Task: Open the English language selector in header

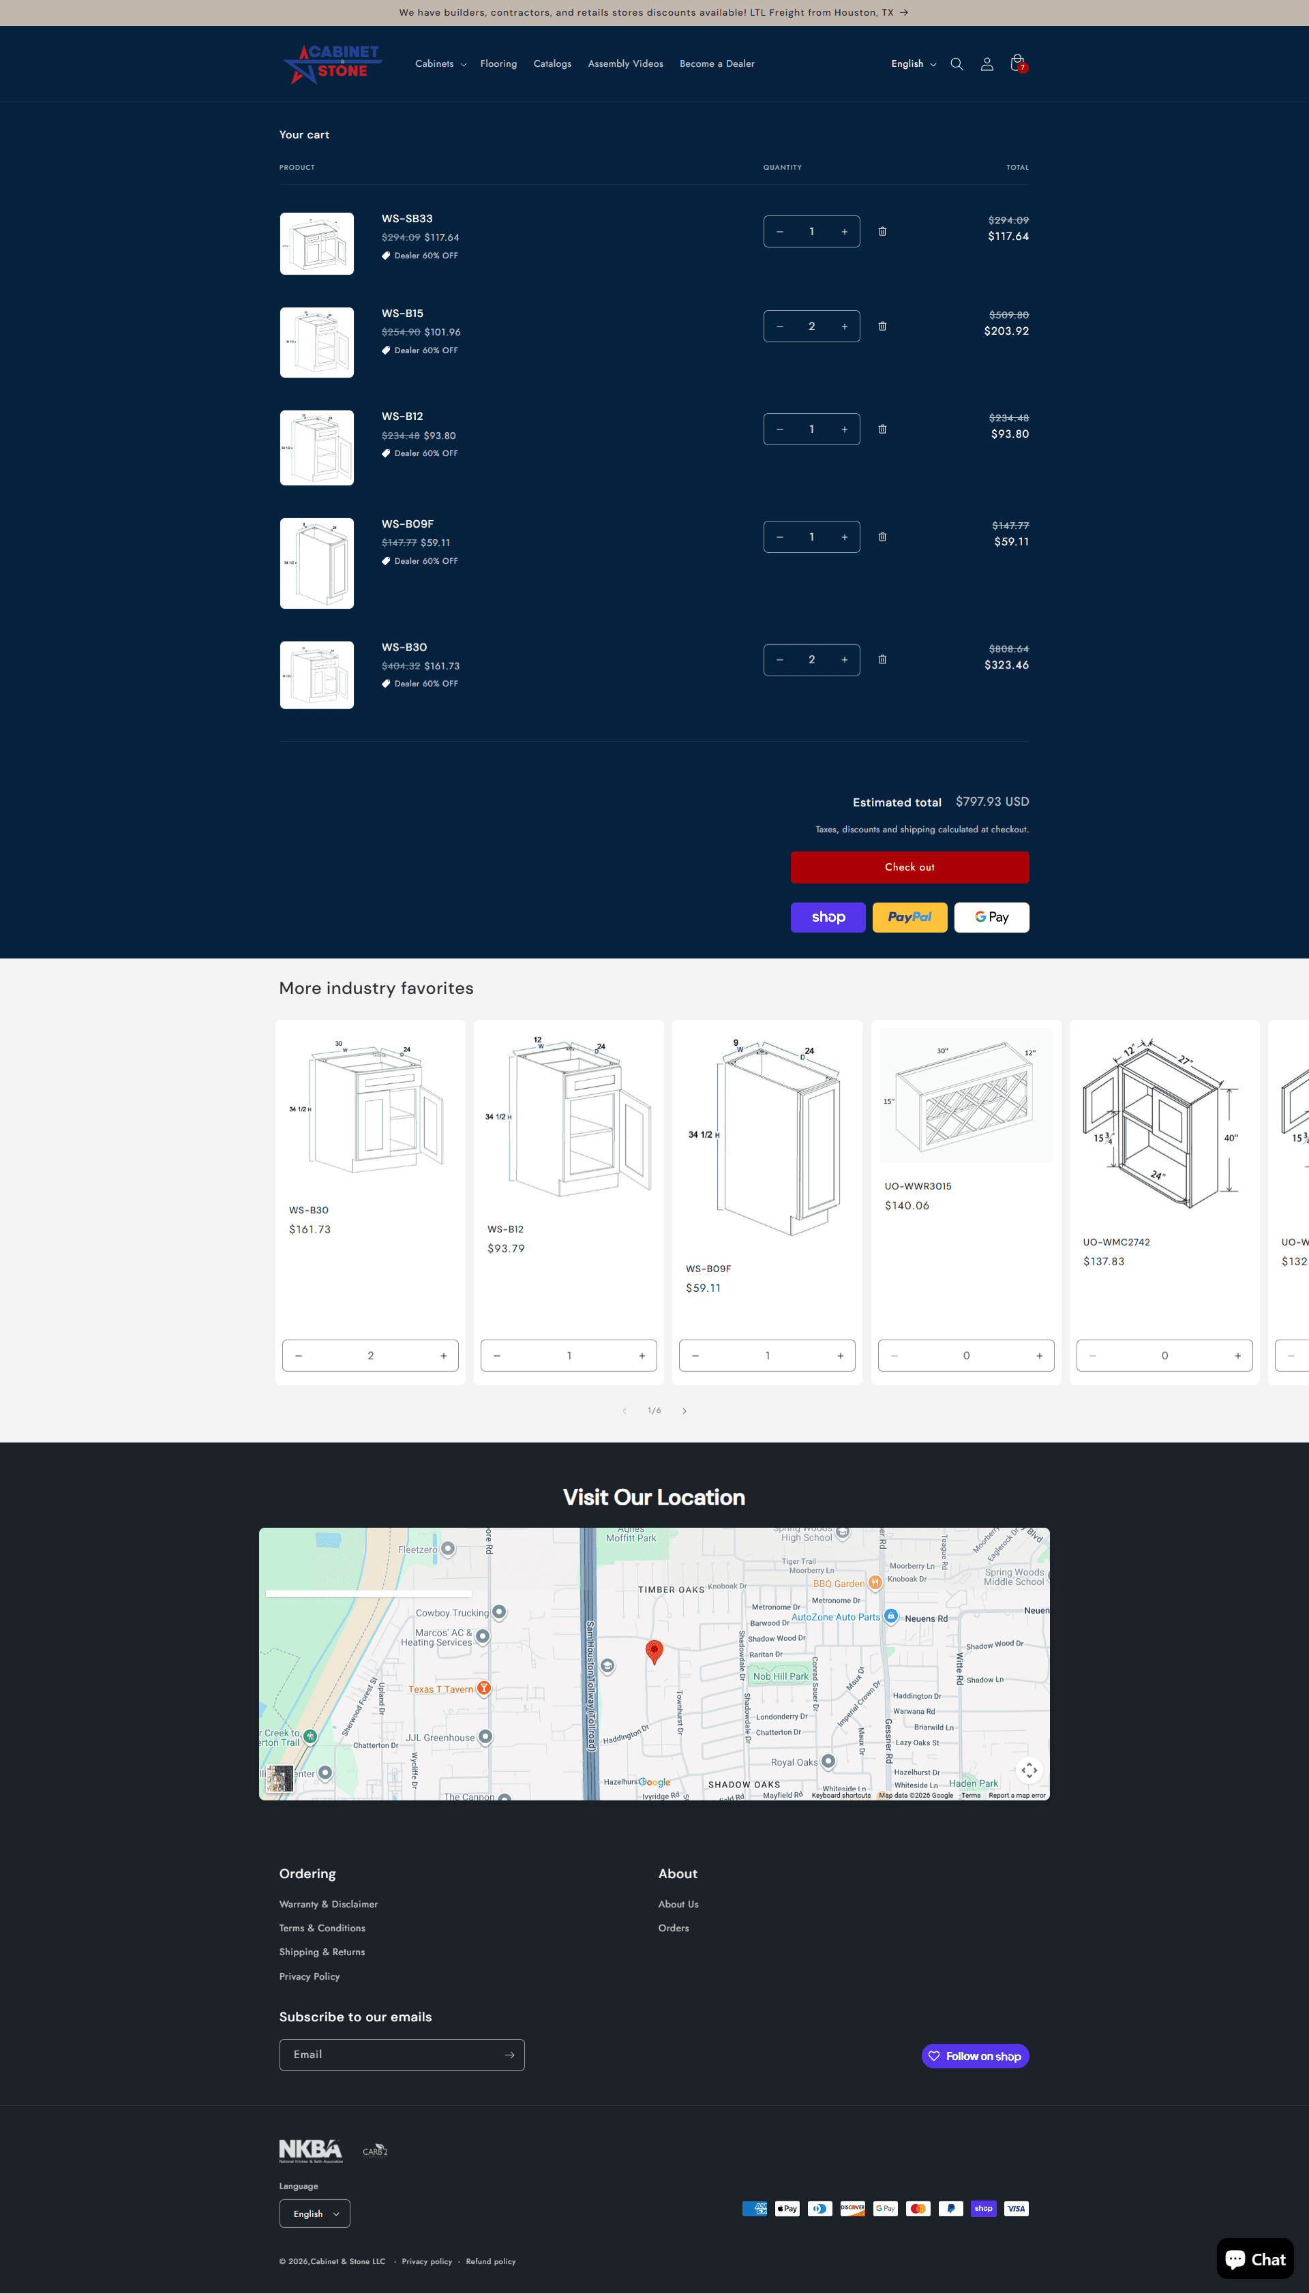Action: click(x=914, y=64)
